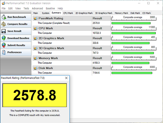Image resolution: width=163 pixels, height=123 pixels.
Task: Switch to the Memory Mark tab
Action: [x=121, y=13]
